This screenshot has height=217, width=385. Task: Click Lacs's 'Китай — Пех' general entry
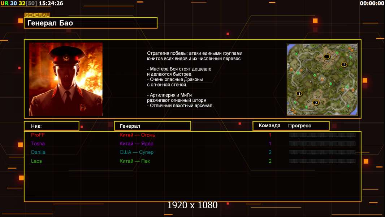pyautogui.click(x=135, y=161)
